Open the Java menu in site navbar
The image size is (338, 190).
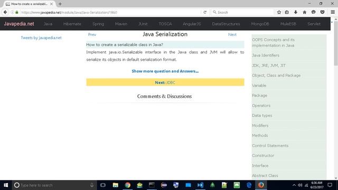[x=48, y=24]
